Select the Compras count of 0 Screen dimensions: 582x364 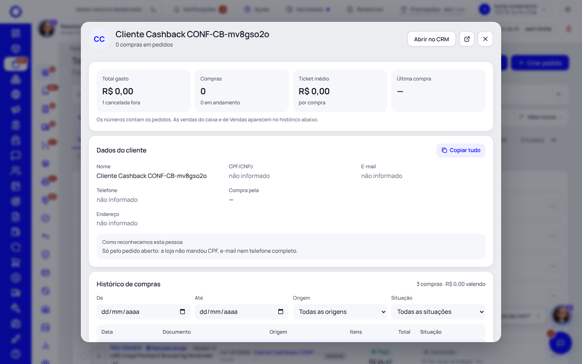203,91
